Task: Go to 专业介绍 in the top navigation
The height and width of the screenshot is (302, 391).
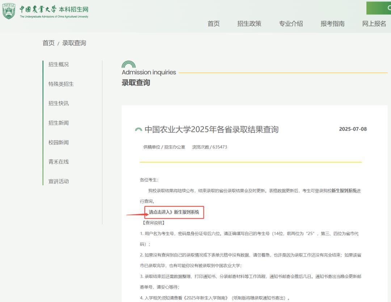Action: coord(291,24)
